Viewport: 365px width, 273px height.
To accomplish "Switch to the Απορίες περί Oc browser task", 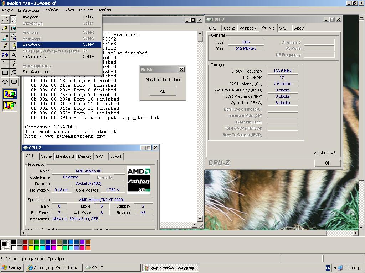I will 54,268.
